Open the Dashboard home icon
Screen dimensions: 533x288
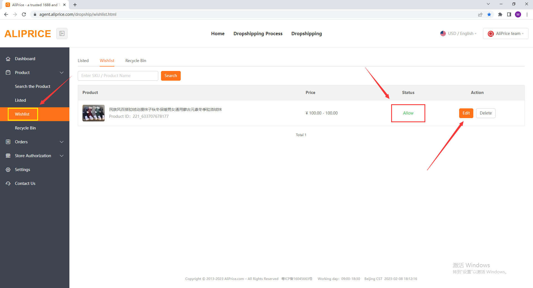pos(8,59)
